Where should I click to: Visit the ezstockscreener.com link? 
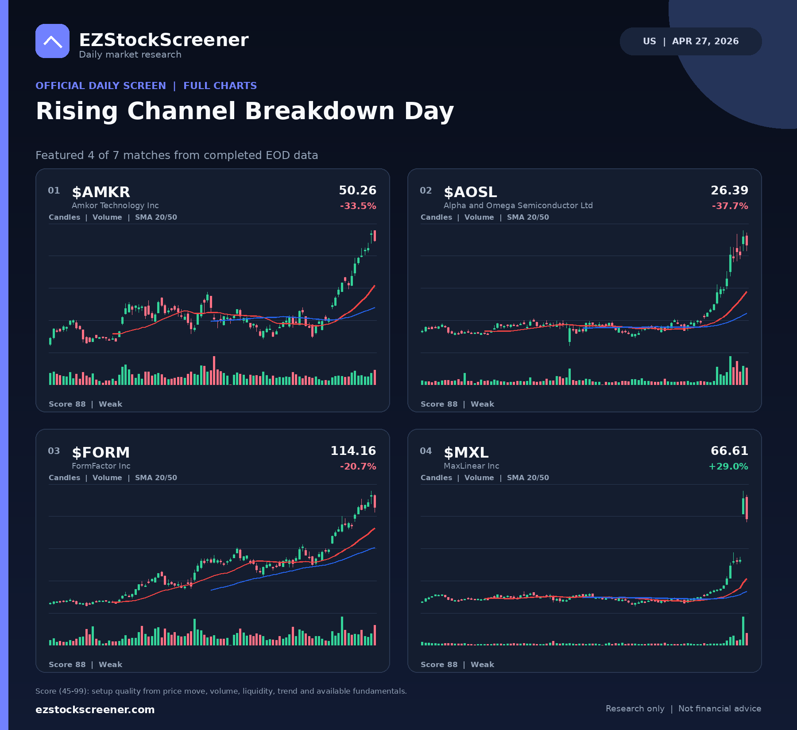[x=95, y=710]
